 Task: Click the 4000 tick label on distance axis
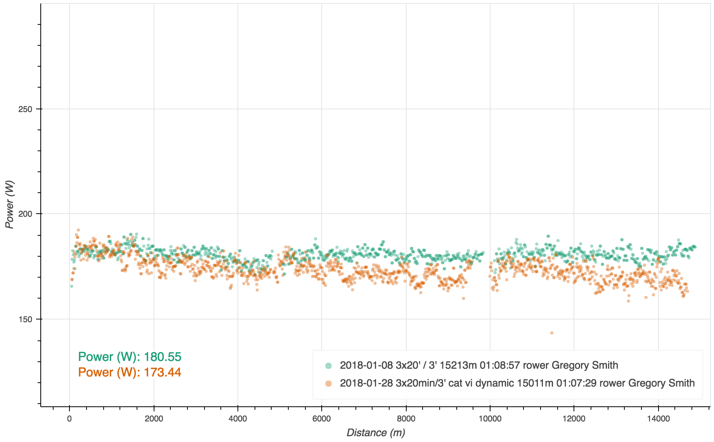237,419
